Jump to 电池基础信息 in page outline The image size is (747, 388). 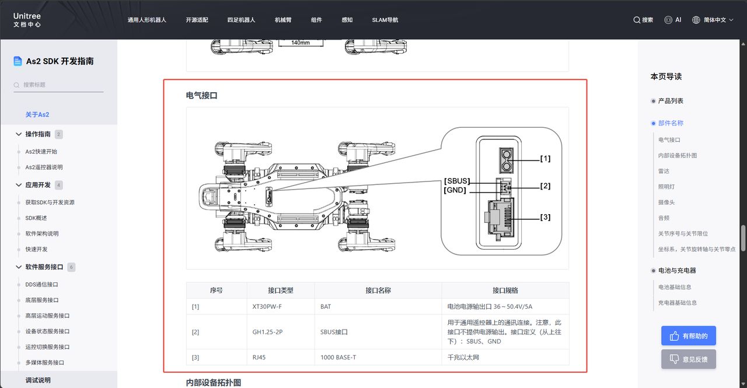[675, 287]
